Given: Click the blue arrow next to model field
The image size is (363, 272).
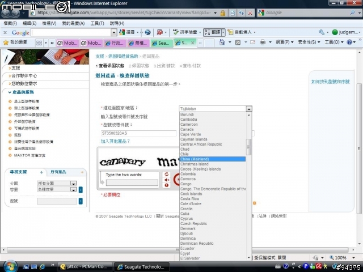Looking at the screenshot, I should coord(81,201).
